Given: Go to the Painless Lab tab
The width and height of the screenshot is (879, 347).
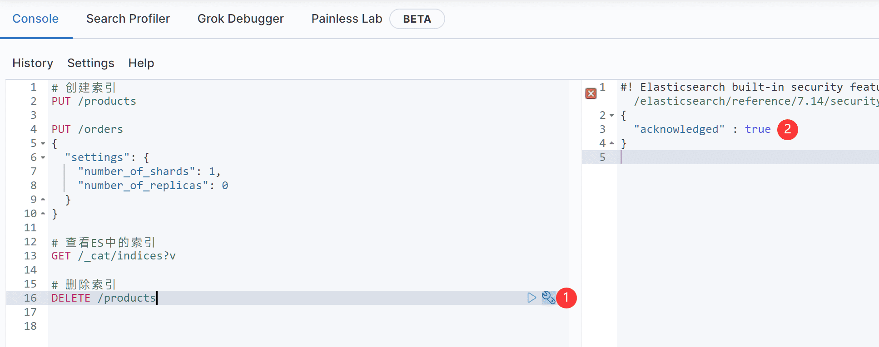Looking at the screenshot, I should tap(347, 19).
